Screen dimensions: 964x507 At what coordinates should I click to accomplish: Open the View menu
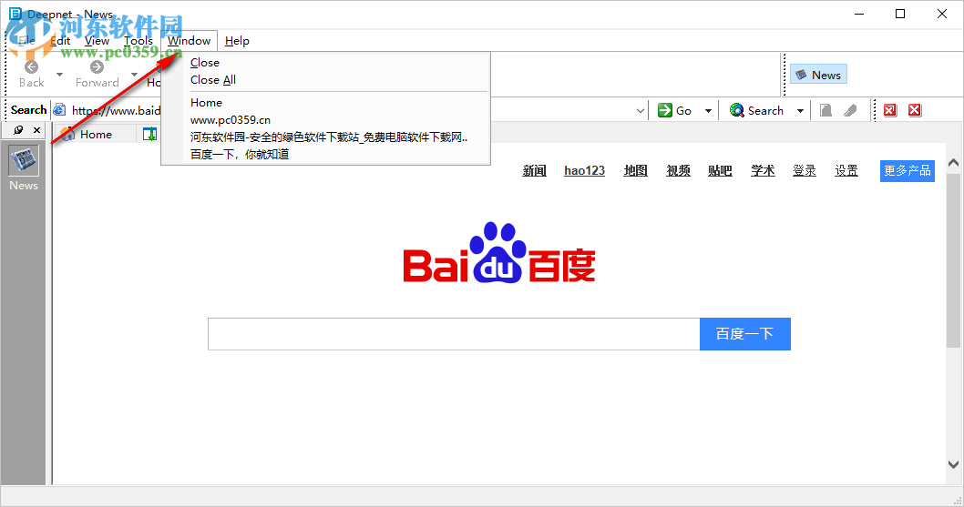[97, 41]
